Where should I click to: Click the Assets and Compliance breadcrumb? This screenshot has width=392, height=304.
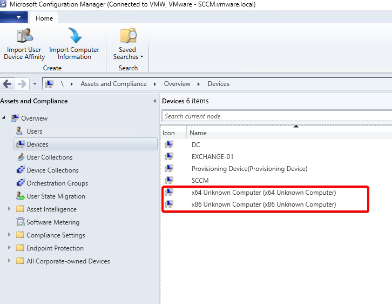click(113, 84)
